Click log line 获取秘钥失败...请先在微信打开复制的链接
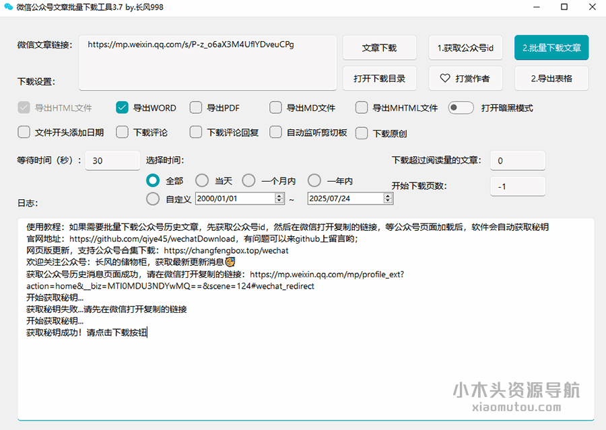606x430 pixels. coord(106,309)
